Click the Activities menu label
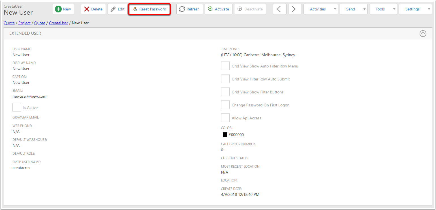Screen dimensions: 436x210 (x=318, y=9)
